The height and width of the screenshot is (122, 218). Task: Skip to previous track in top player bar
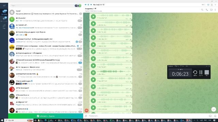[x=85, y=5]
